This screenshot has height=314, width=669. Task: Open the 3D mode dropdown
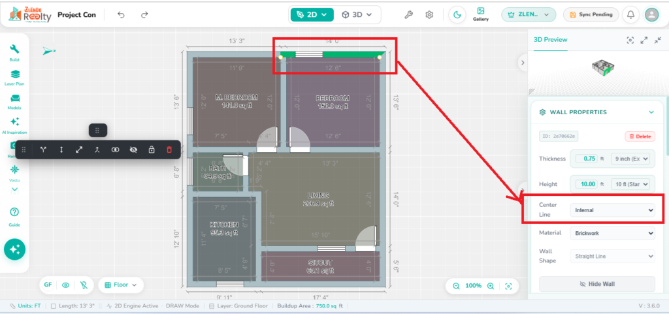357,14
